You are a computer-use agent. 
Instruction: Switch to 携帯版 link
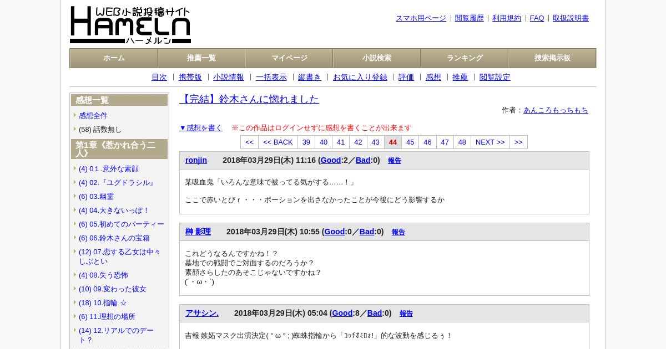point(190,78)
